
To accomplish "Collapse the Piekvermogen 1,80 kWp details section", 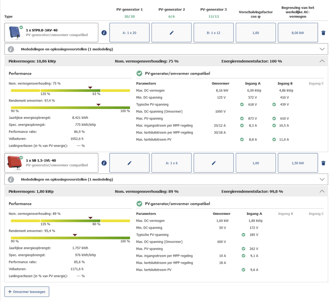I will pyautogui.click(x=322, y=191).
